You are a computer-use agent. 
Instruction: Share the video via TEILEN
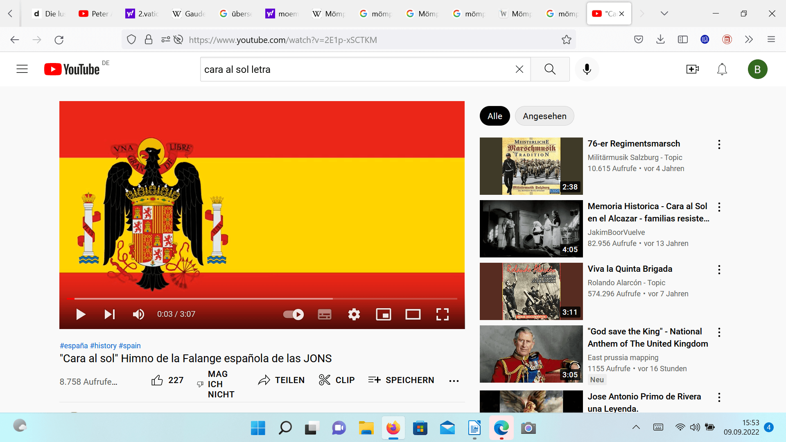(281, 380)
